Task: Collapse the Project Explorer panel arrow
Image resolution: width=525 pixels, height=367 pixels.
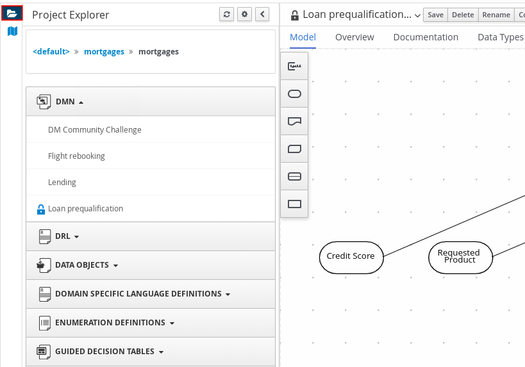Action: tap(262, 15)
